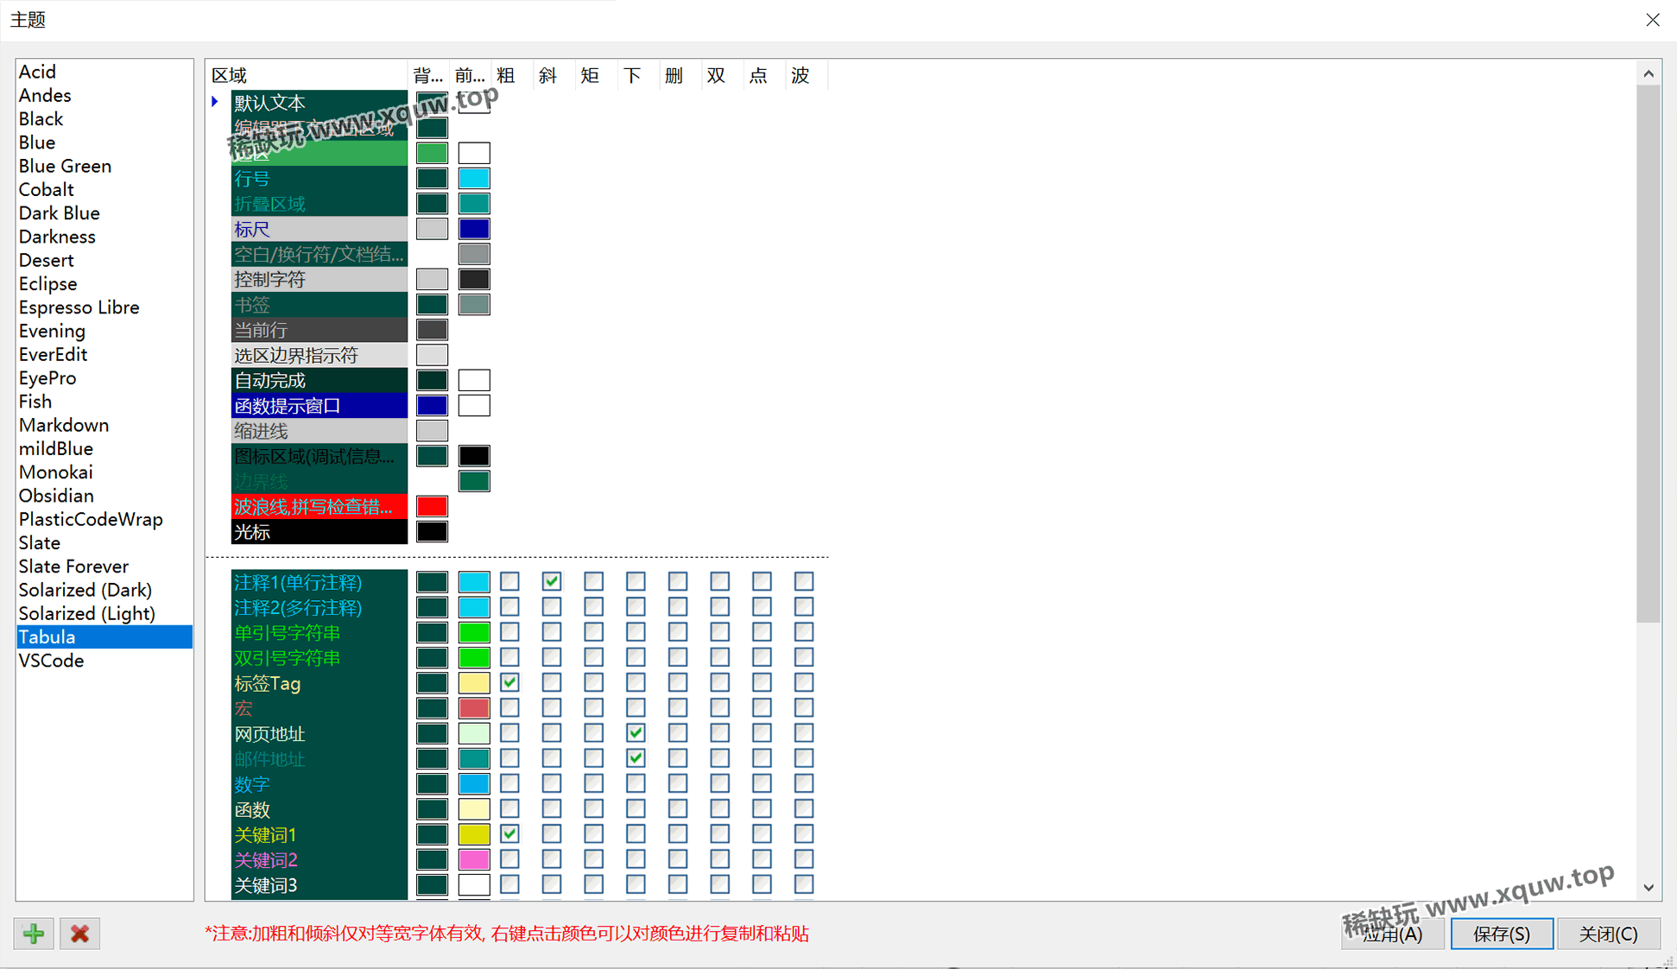The image size is (1677, 969).
Task: Click the 保存(S) save button
Action: [x=1502, y=934]
